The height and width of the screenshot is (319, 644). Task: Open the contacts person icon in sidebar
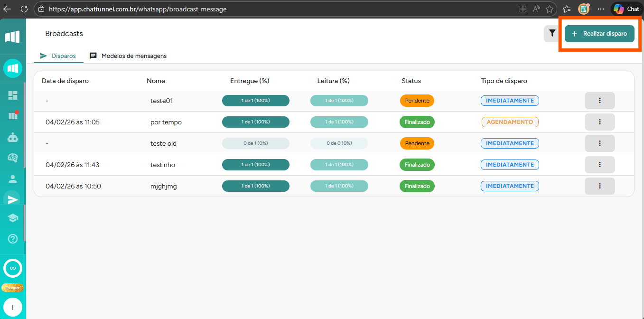(13, 179)
